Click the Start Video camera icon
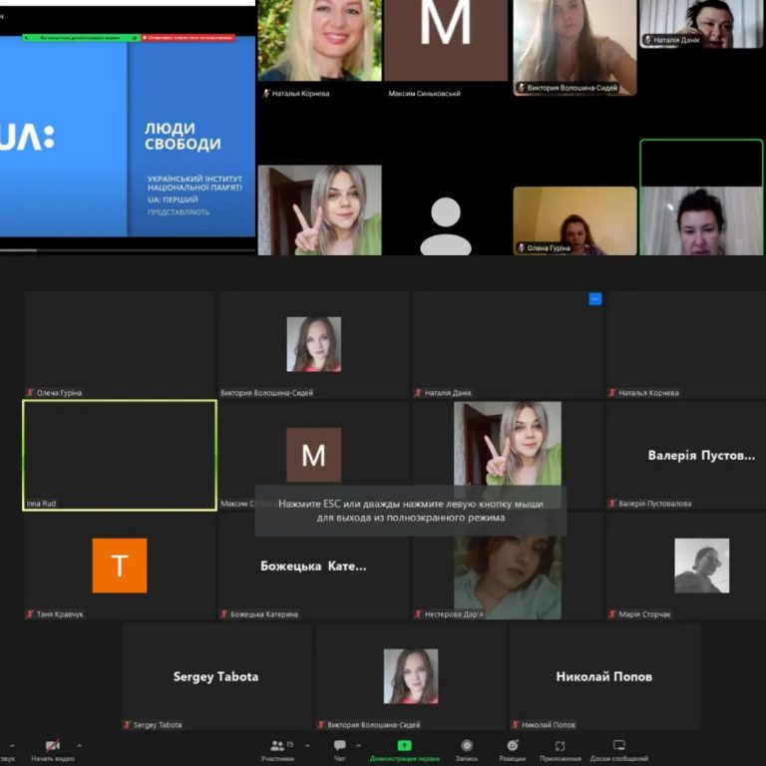Image resolution: width=766 pixels, height=766 pixels. click(52, 746)
